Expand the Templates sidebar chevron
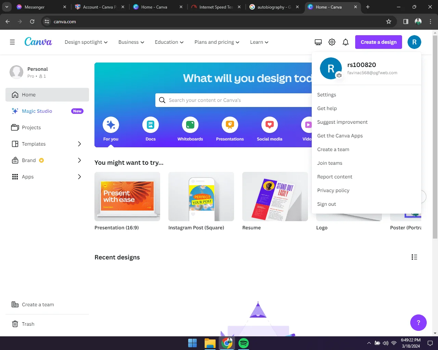 tap(79, 144)
